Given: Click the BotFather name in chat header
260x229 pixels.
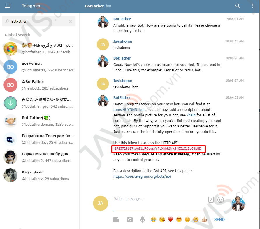Looking at the screenshot, I should 94,6.
